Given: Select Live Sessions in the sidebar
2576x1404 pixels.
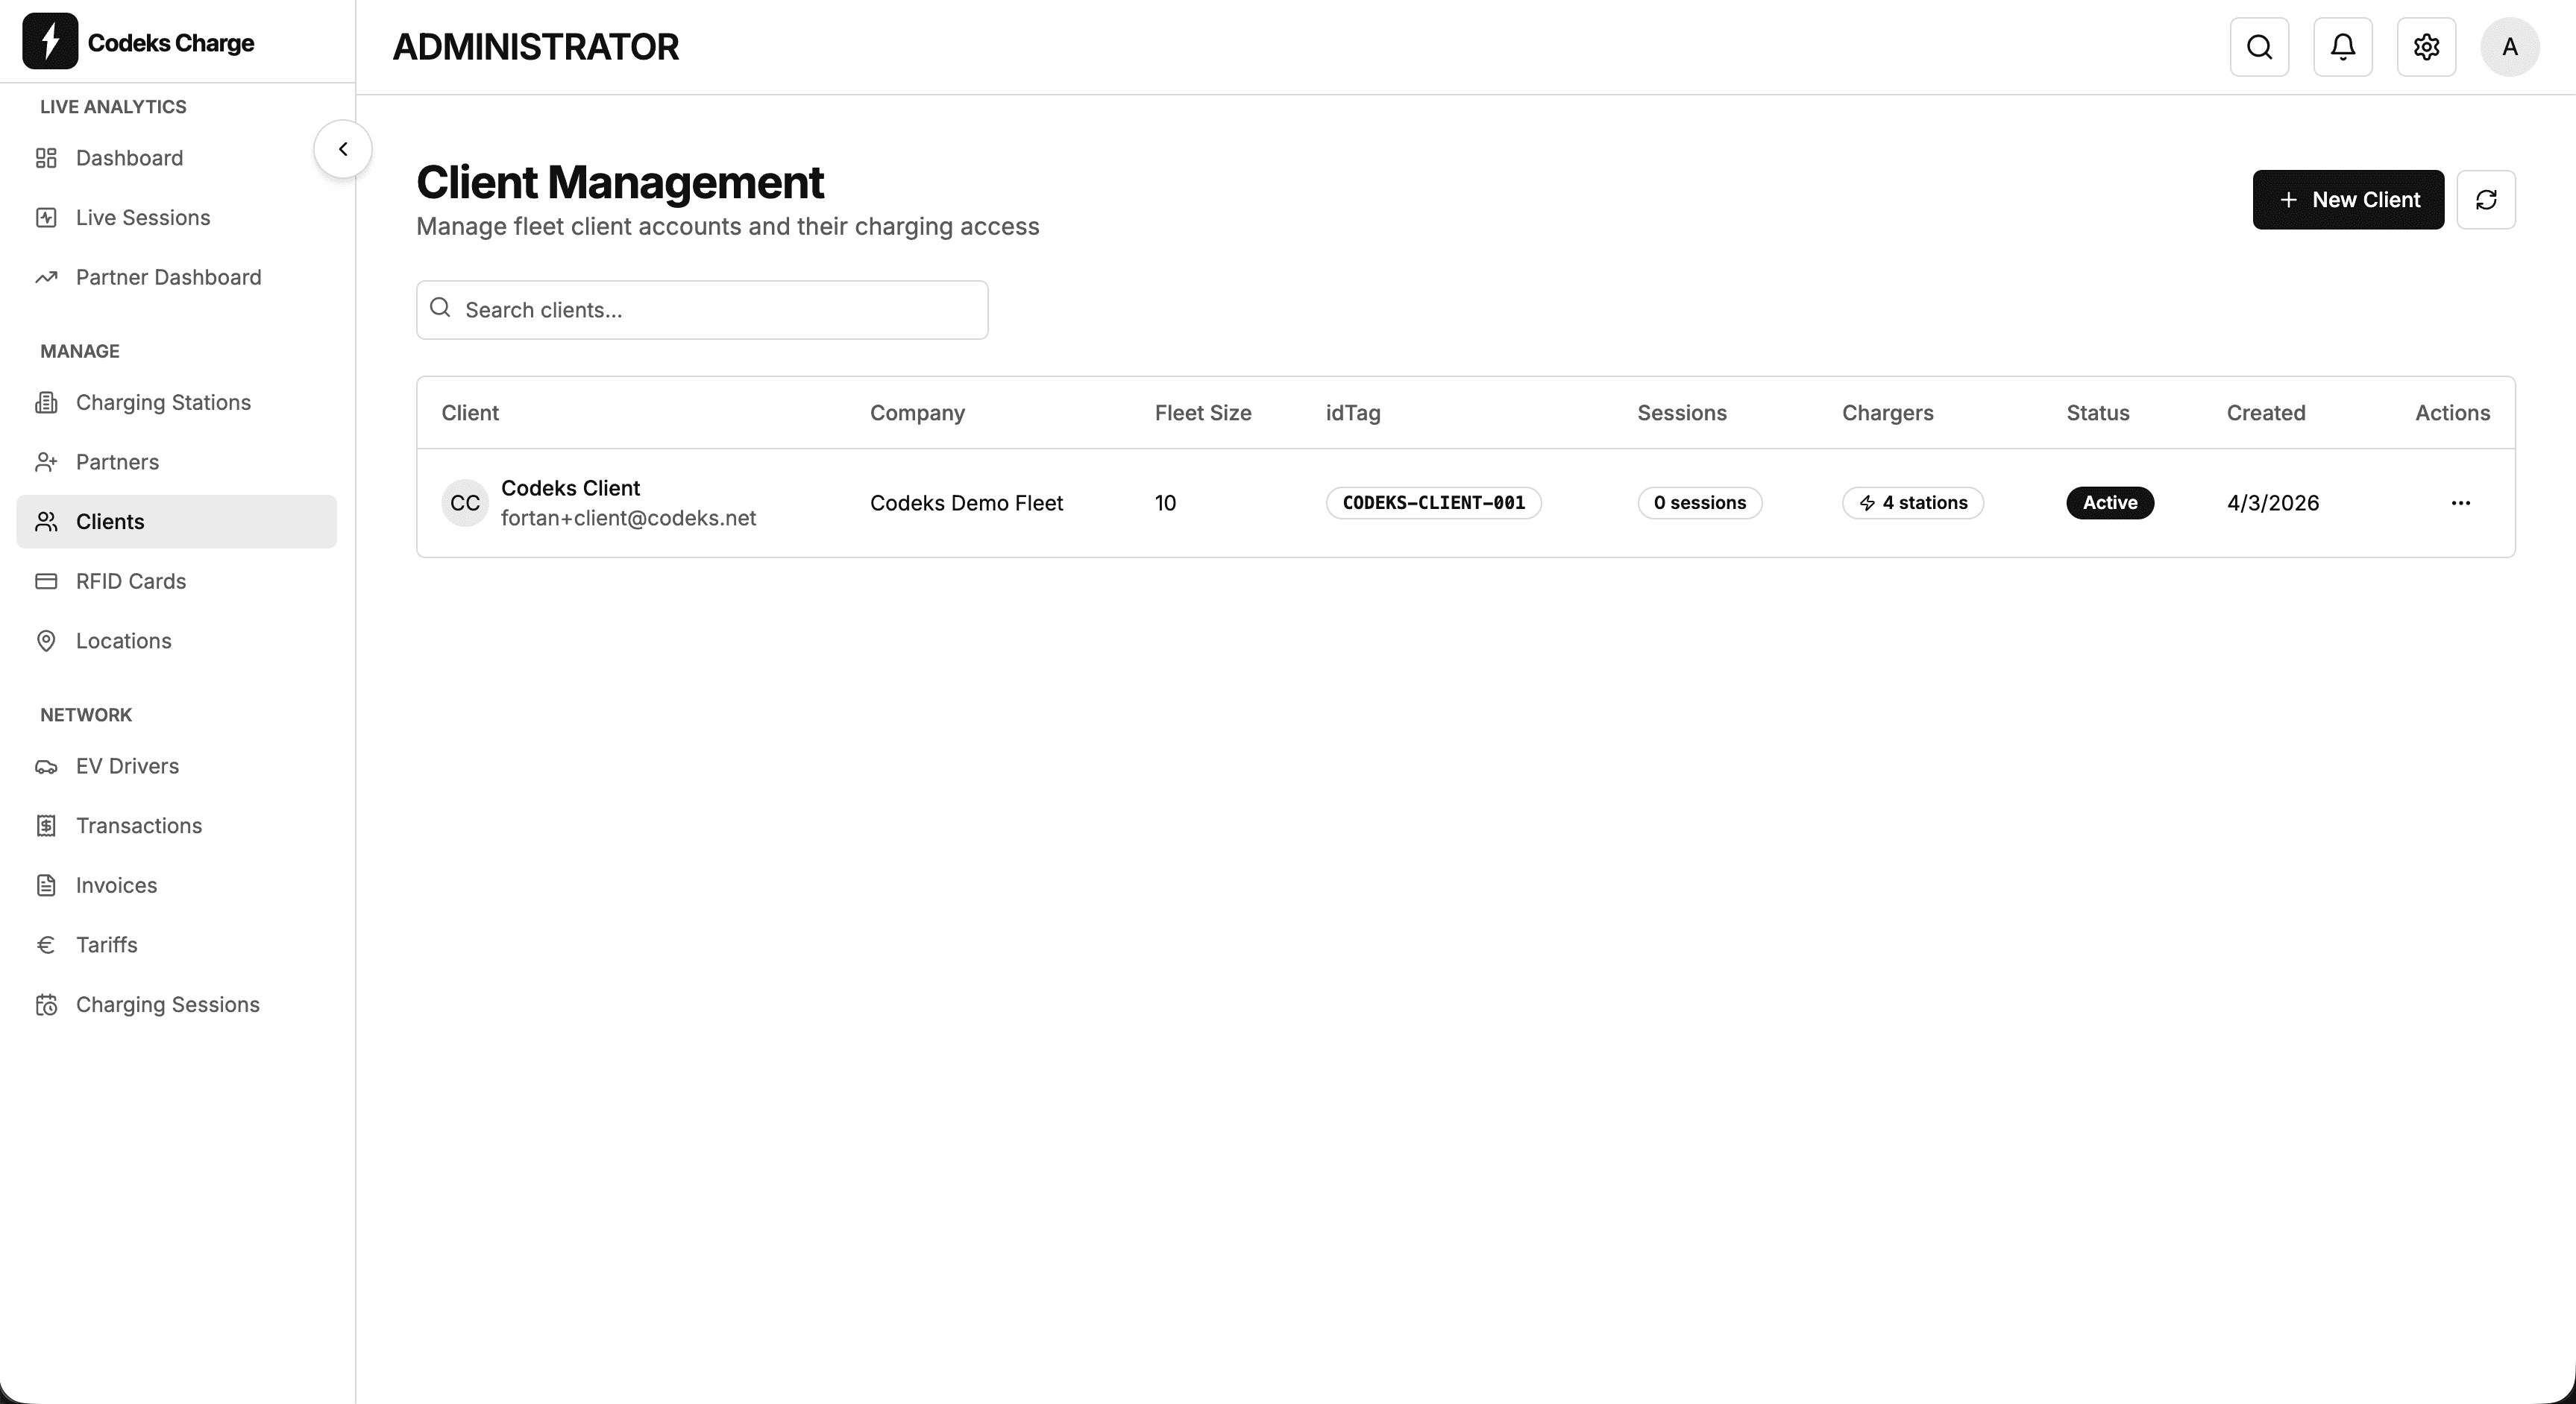Looking at the screenshot, I should coord(143,217).
